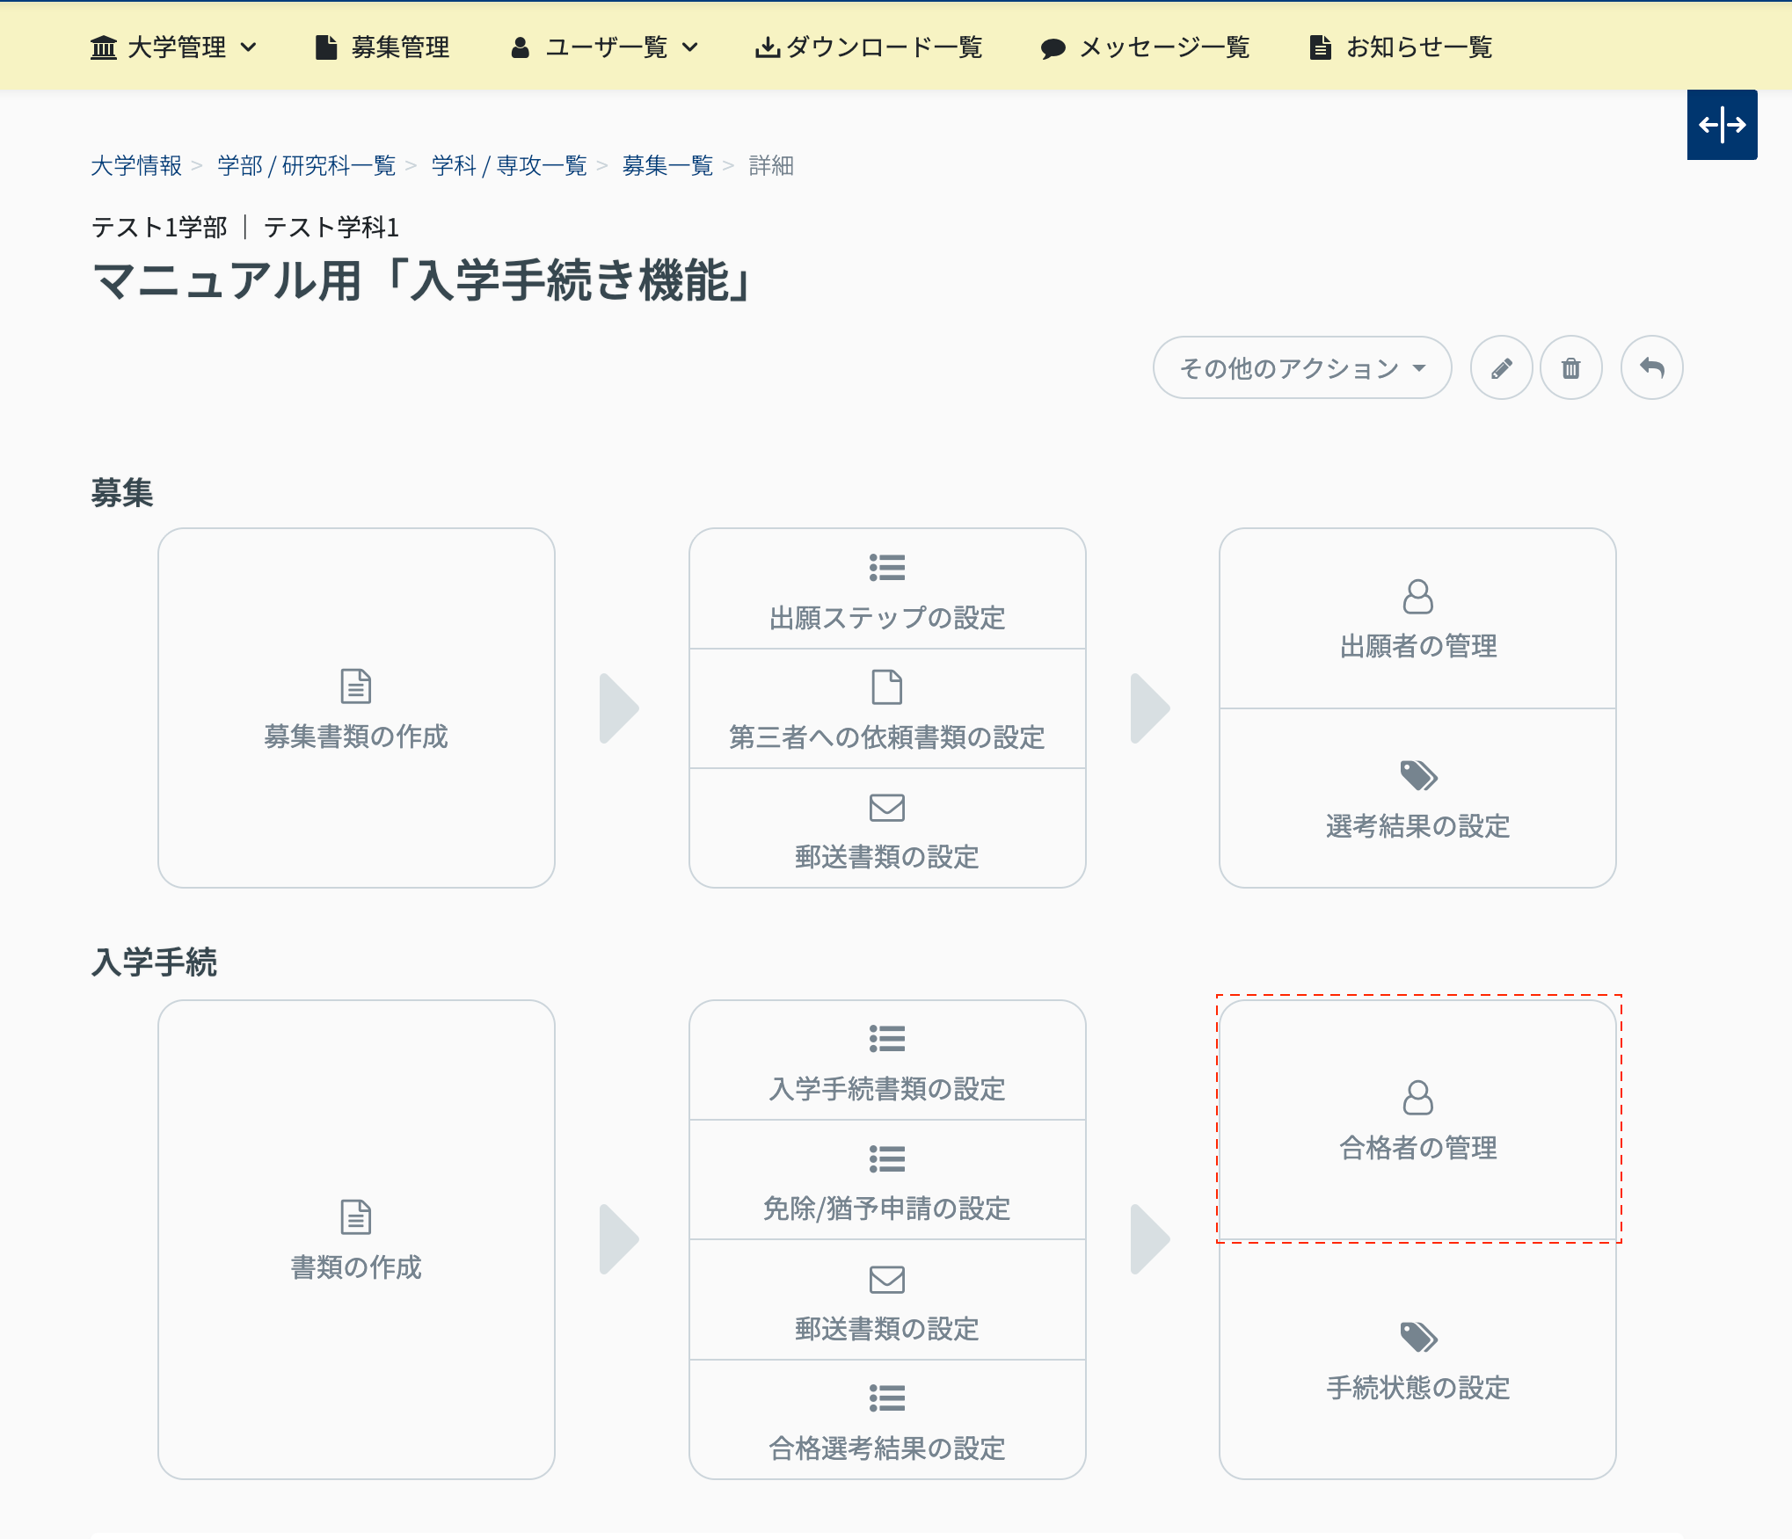Click the pencil edit icon button
This screenshot has width=1792, height=1539.
click(x=1501, y=368)
